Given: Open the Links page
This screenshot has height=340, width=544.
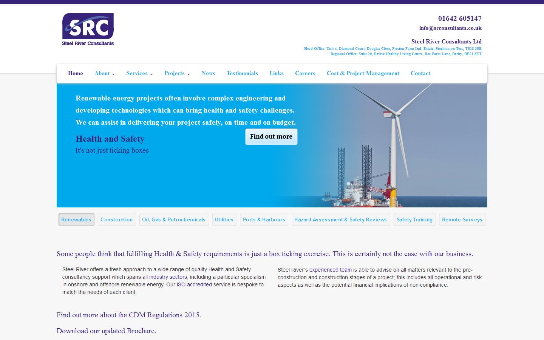Looking at the screenshot, I should tap(276, 73).
